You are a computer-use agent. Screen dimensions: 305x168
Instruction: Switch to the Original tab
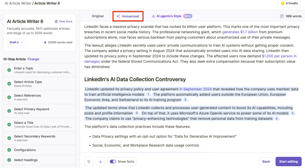point(98,16)
